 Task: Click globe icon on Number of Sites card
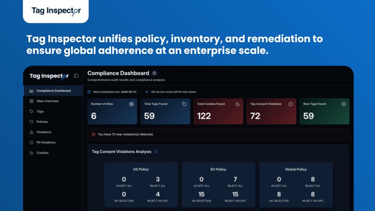(x=131, y=104)
